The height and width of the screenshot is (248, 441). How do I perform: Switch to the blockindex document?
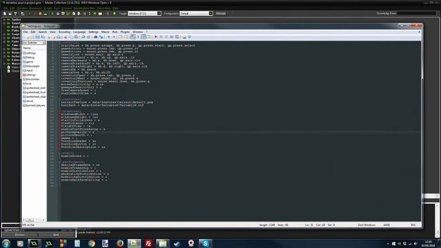point(32,79)
